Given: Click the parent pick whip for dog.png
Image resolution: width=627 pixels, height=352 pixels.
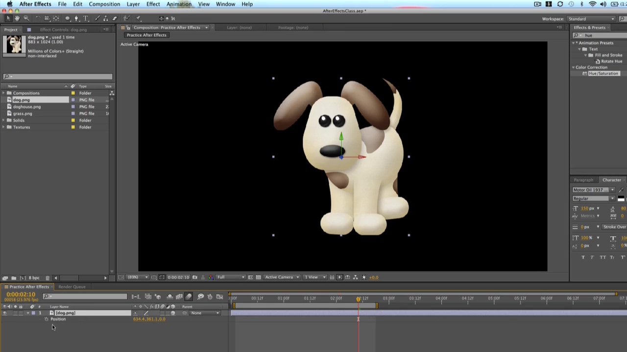Looking at the screenshot, I should pos(185,313).
